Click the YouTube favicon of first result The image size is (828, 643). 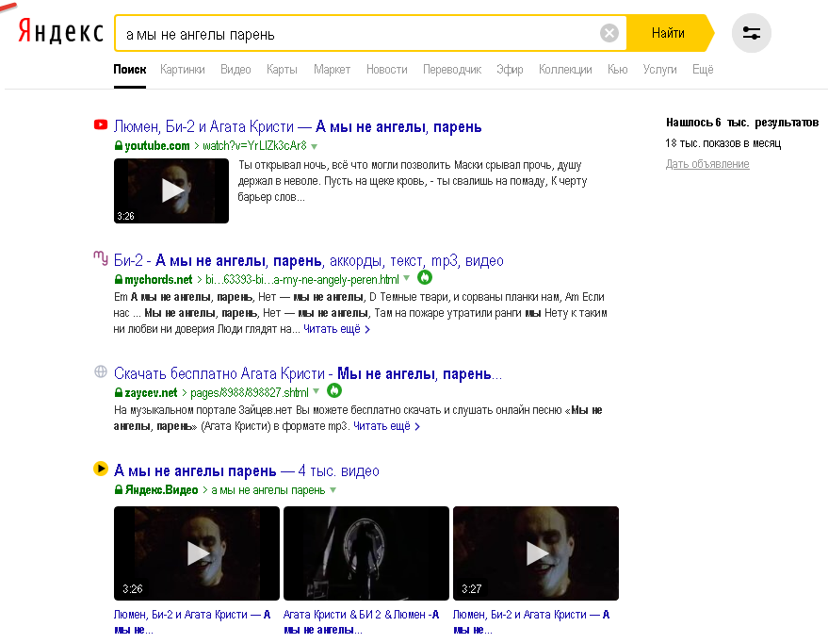101,124
